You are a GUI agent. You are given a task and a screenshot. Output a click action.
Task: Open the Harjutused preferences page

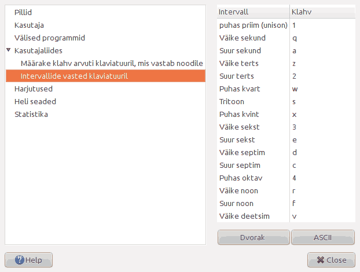pos(34,89)
